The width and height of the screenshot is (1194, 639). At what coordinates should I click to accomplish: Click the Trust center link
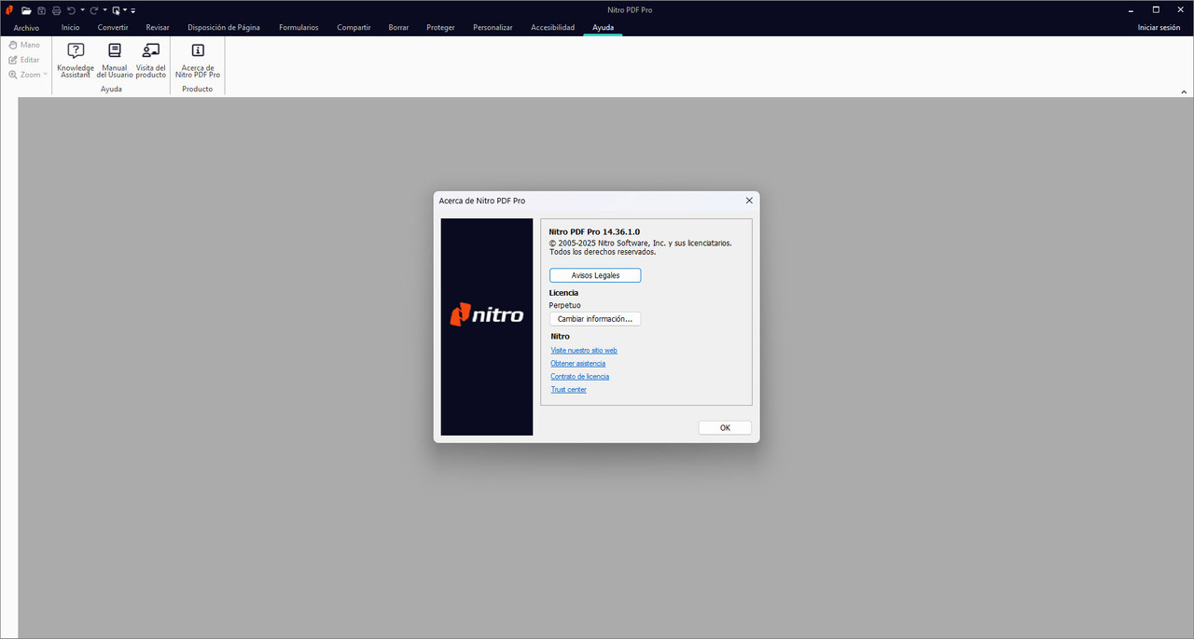click(x=569, y=390)
